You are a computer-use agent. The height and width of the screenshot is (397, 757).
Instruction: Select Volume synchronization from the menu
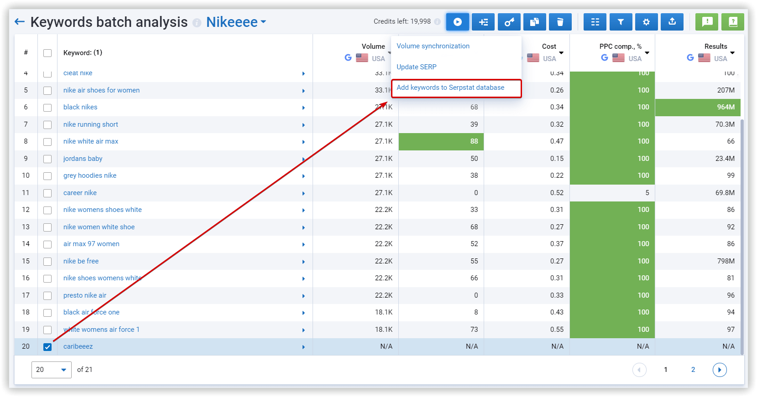433,46
